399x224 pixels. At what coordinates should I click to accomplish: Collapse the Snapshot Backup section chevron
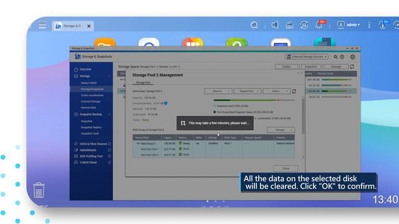point(109,114)
